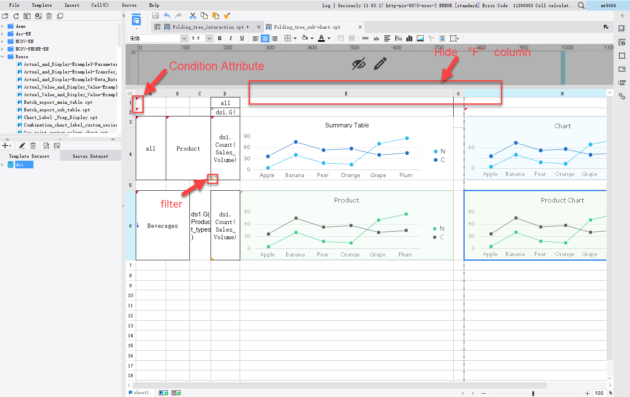Refresh the template directory tree

coord(16,16)
